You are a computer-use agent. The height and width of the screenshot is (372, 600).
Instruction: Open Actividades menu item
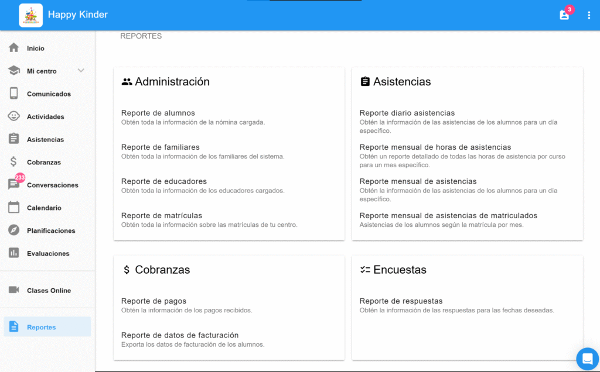(x=46, y=117)
